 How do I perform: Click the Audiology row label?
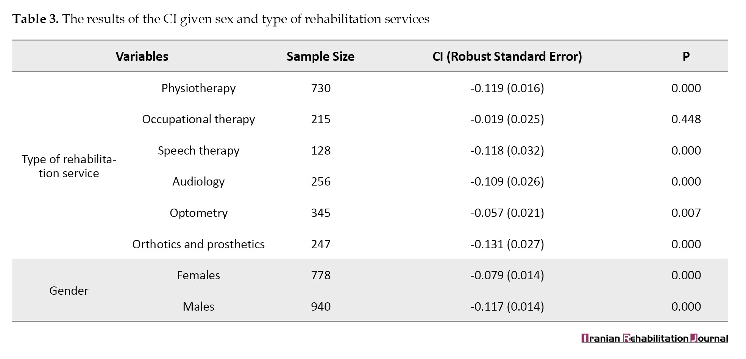[x=198, y=181]
